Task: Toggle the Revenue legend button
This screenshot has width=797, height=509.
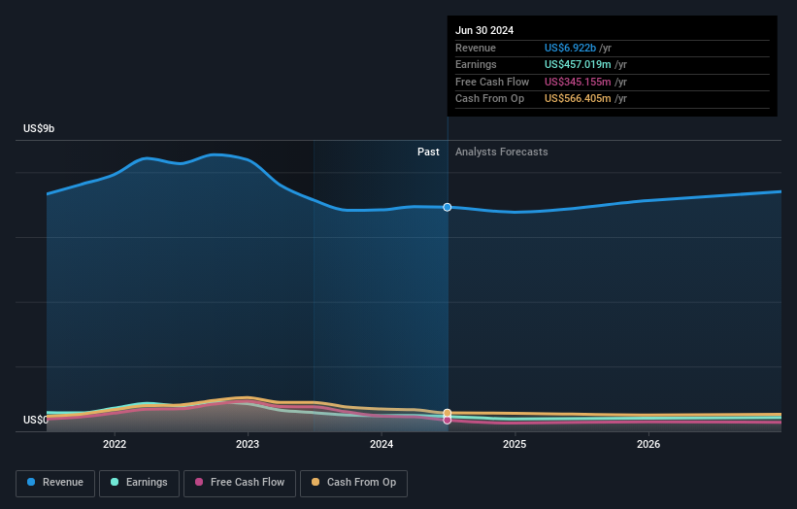Action: tap(55, 483)
